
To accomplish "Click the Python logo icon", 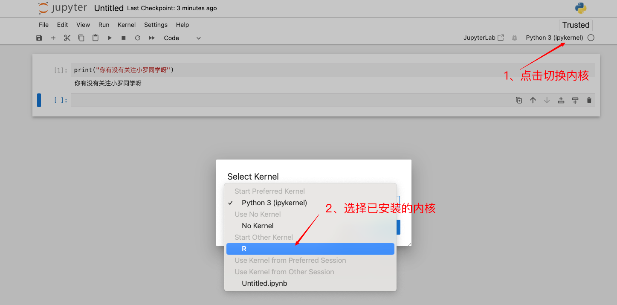I will point(581,8).
